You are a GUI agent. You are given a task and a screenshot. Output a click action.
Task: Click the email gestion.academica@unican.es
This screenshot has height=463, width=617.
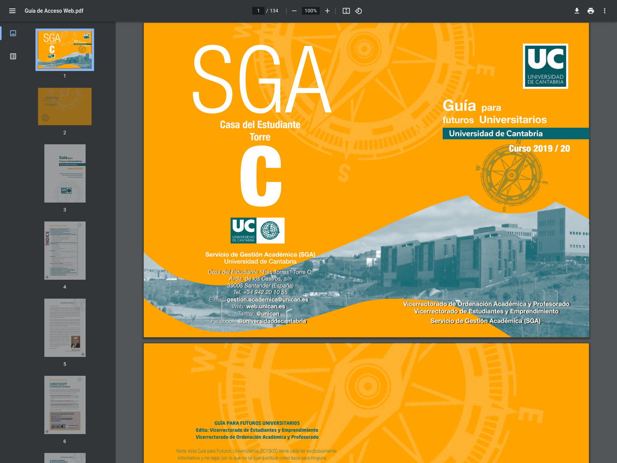(268, 299)
